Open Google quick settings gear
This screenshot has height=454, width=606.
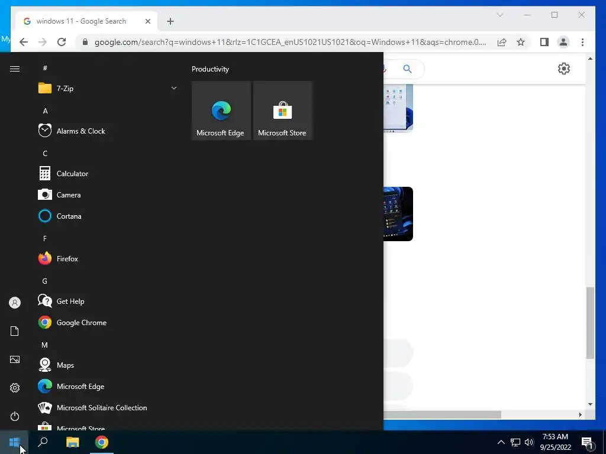coord(564,69)
